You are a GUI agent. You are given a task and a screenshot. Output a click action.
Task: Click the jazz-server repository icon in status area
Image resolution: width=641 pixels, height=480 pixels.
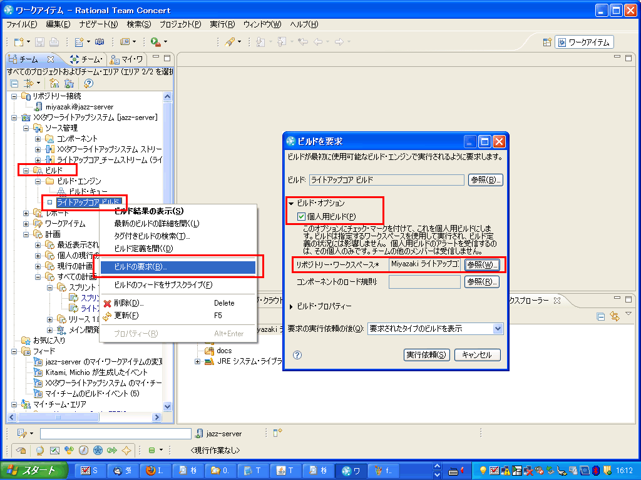pos(200,434)
